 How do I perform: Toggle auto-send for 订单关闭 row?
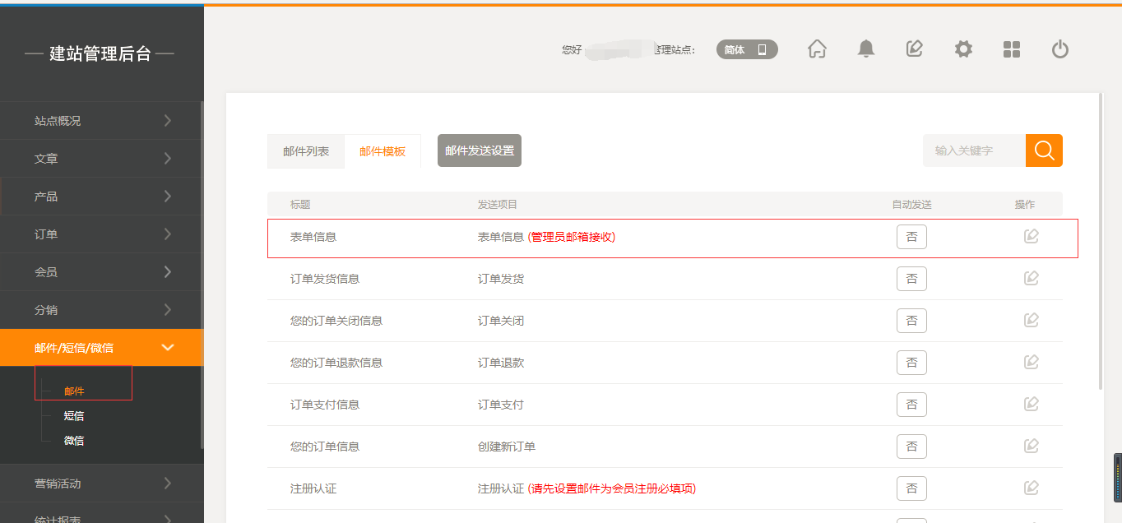911,321
